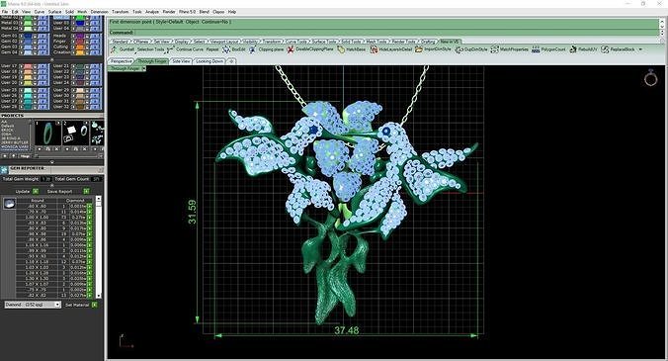
Task: Click the green button on the 1.00 X 1.00 row
Action: pos(90,217)
